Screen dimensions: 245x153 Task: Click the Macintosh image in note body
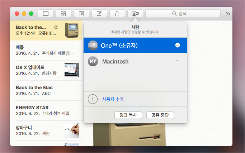(x=129, y=134)
